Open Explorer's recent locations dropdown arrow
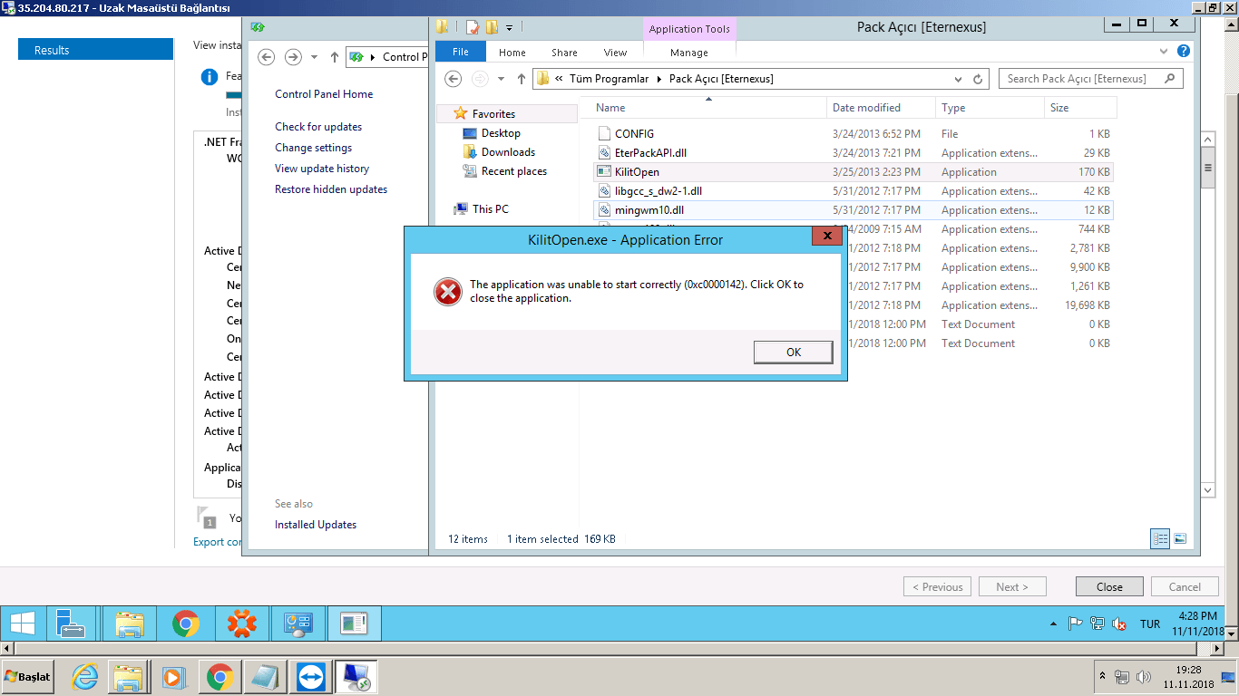The height and width of the screenshot is (696, 1239). click(x=501, y=79)
